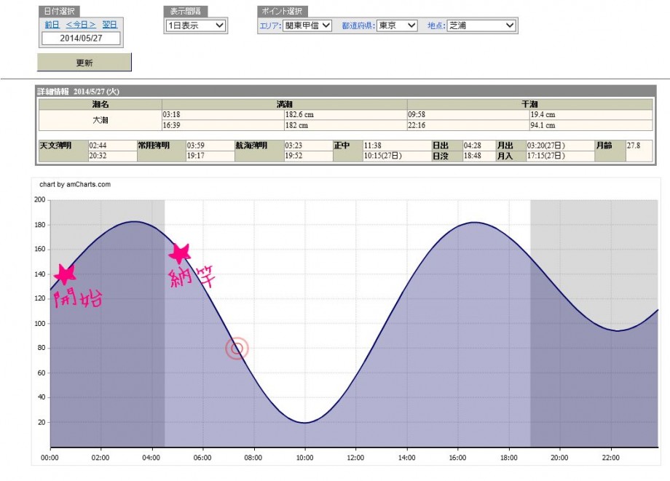Click the 大潮 tide name cell
This screenshot has height=481, width=670.
100,120
